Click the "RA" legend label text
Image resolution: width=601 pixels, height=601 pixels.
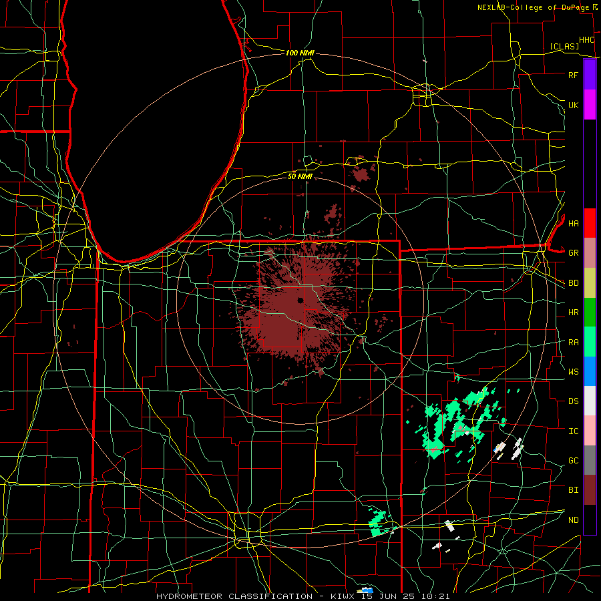coord(573,342)
